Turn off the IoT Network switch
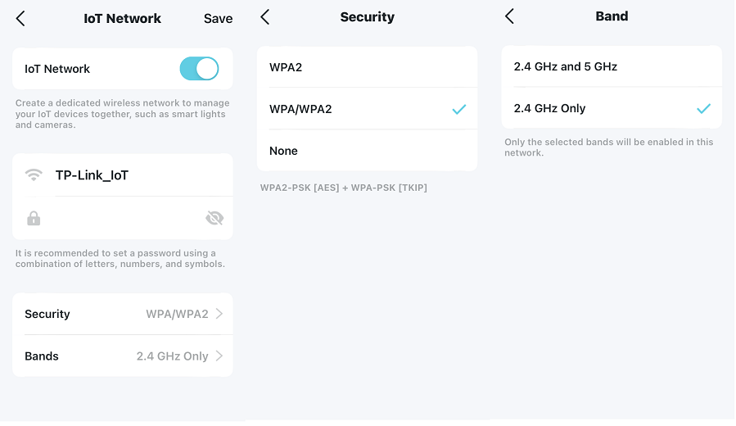The width and height of the screenshot is (736, 426). 199,69
